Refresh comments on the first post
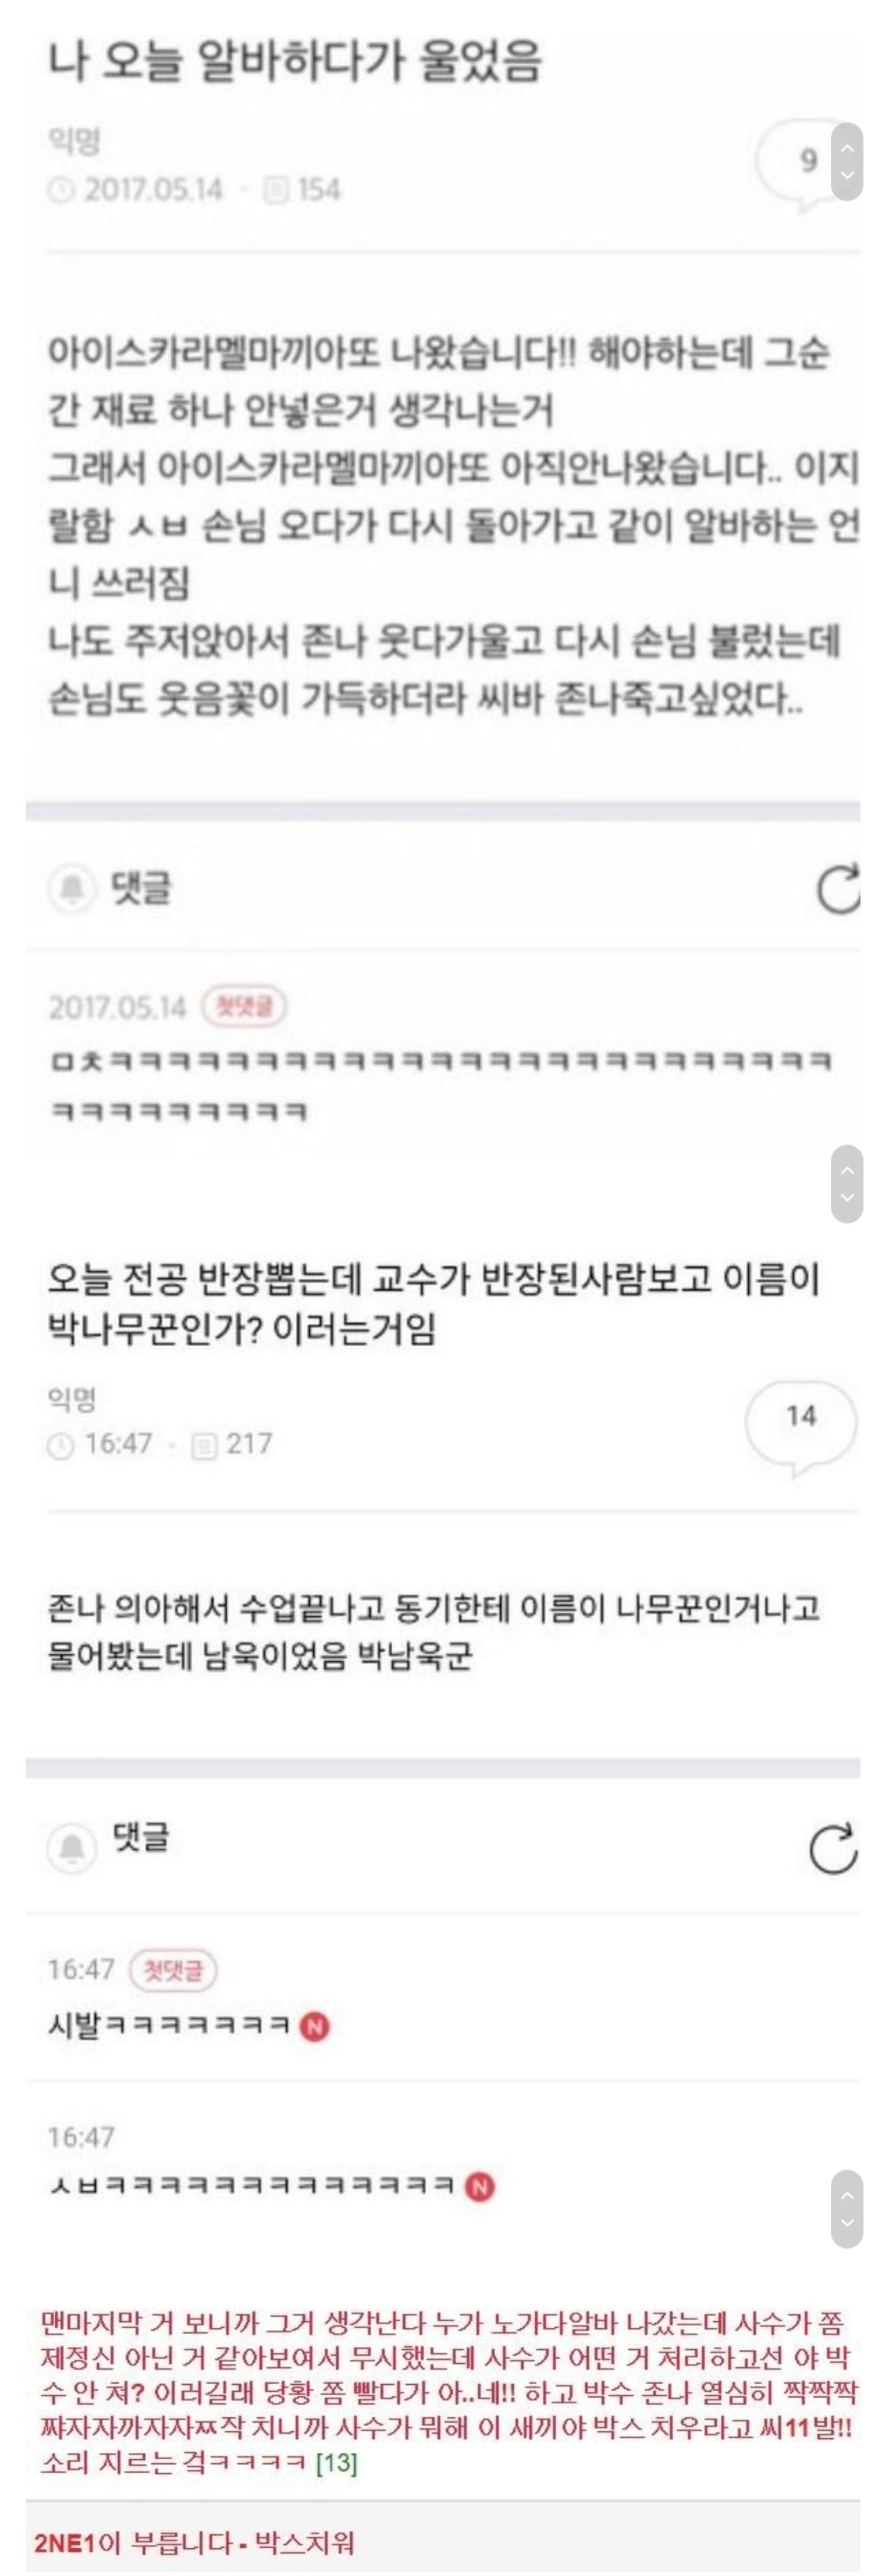 pyautogui.click(x=839, y=888)
